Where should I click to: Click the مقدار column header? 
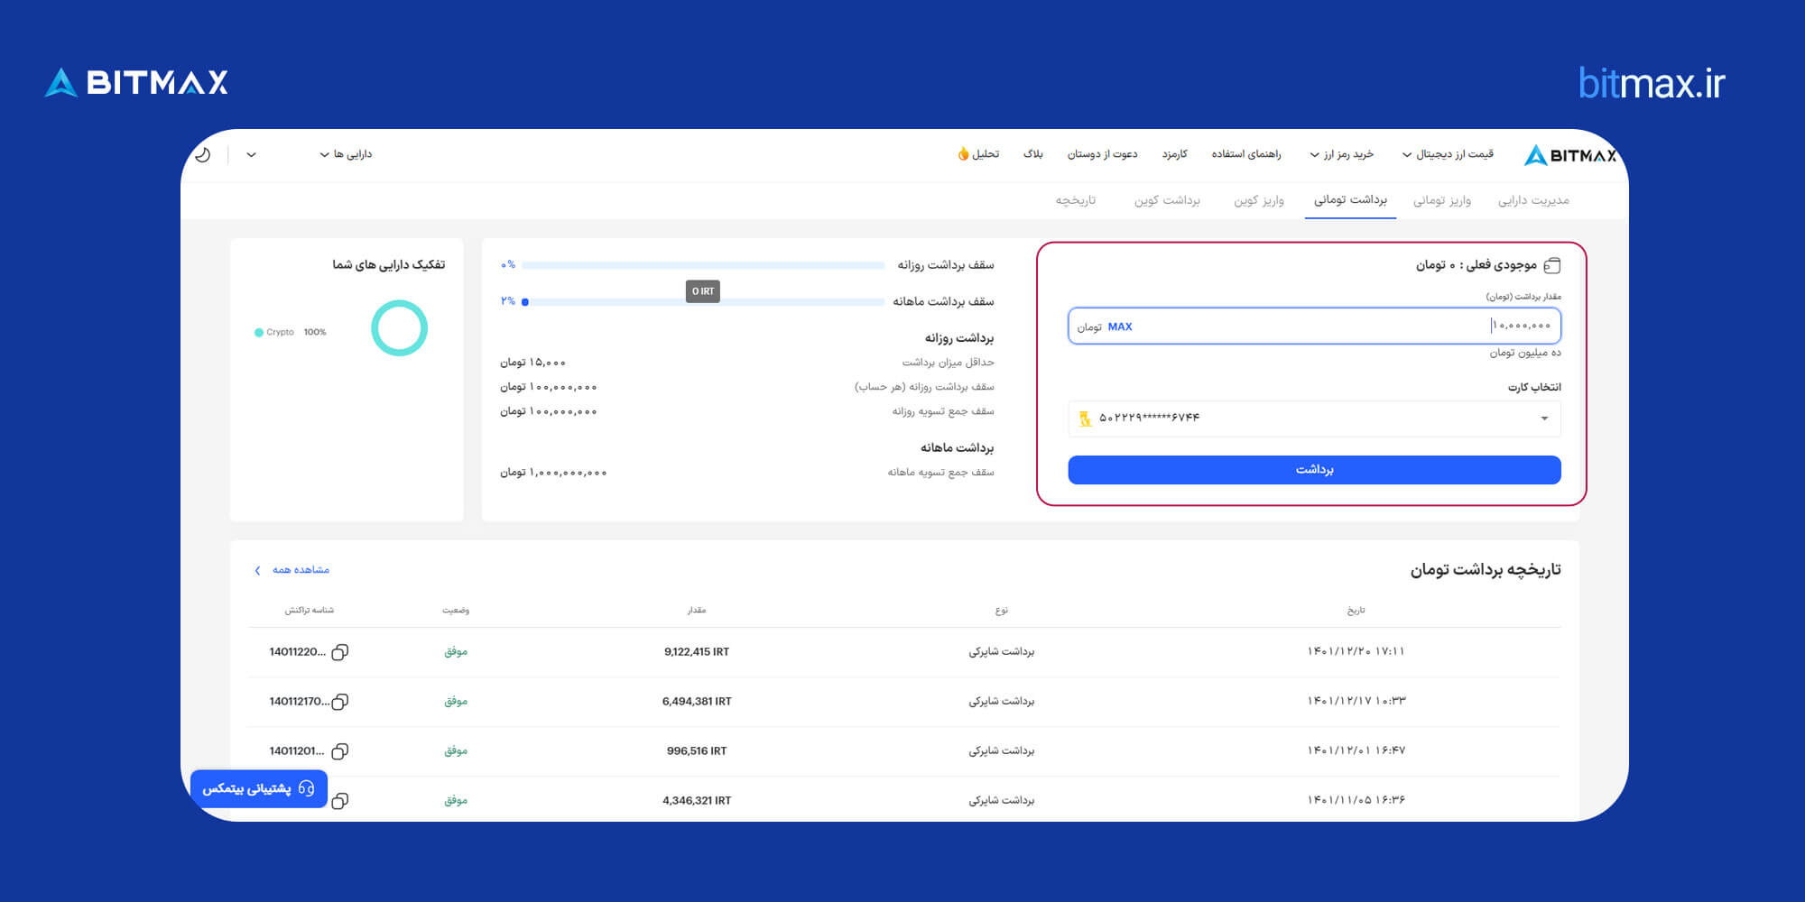tap(697, 611)
